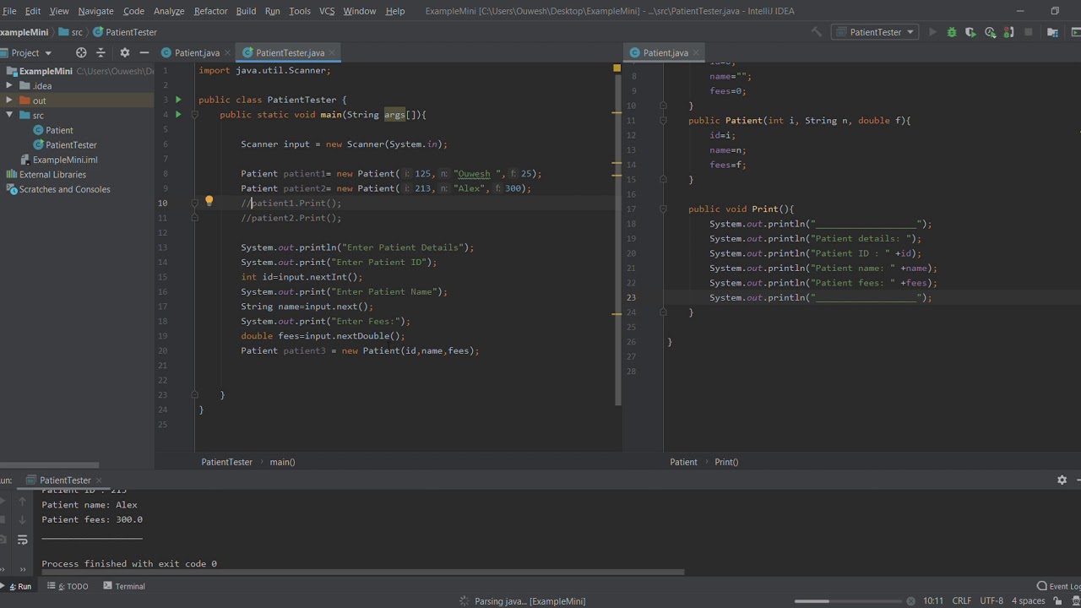Click the Run console horizontal scrollbar
This screenshot has width=1081, height=608.
pos(363,572)
